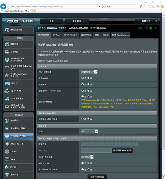165x179 pixels.
Task: Click the browser back arrow button
Action: pyautogui.click(x=3, y=6)
